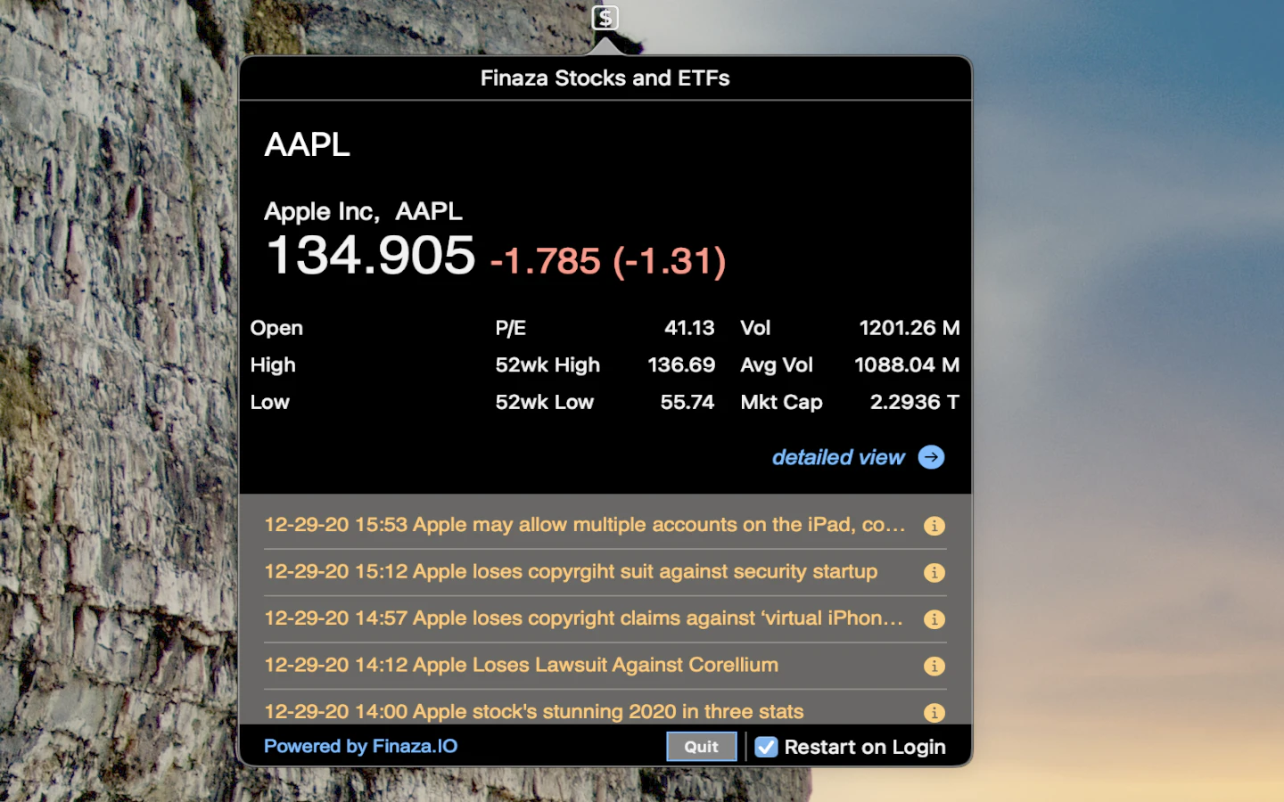This screenshot has height=802, width=1284.
Task: Click info icon for stunning 2020 stats news
Action: click(934, 712)
